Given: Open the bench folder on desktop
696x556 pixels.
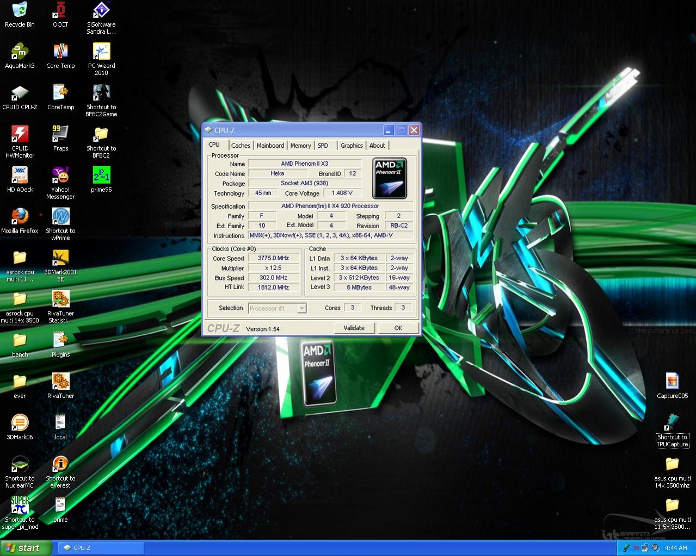Looking at the screenshot, I should [20, 345].
